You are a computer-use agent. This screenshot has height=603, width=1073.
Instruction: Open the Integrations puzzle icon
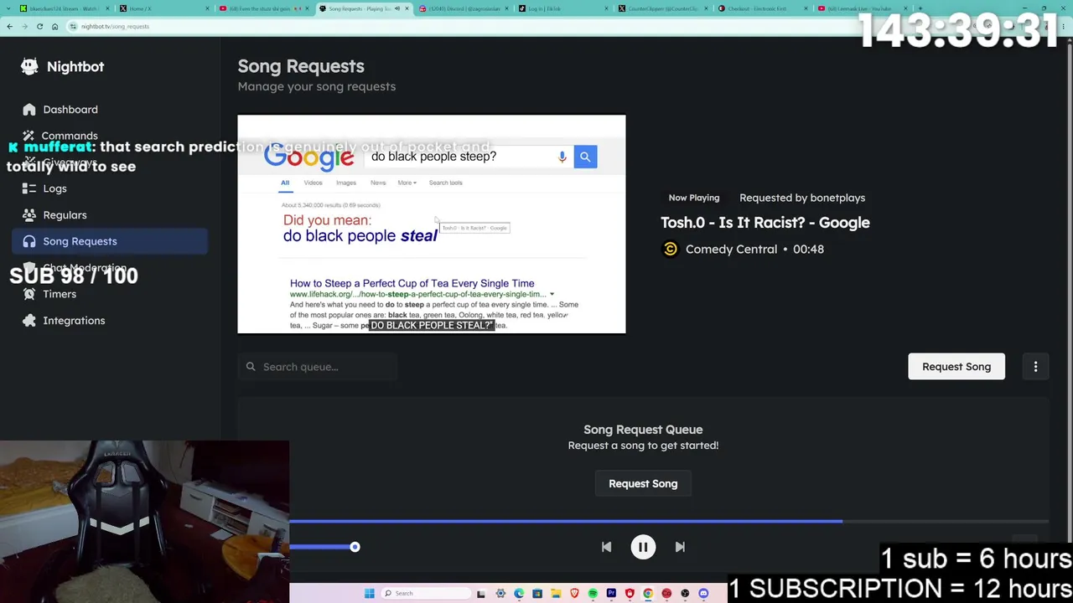(29, 321)
